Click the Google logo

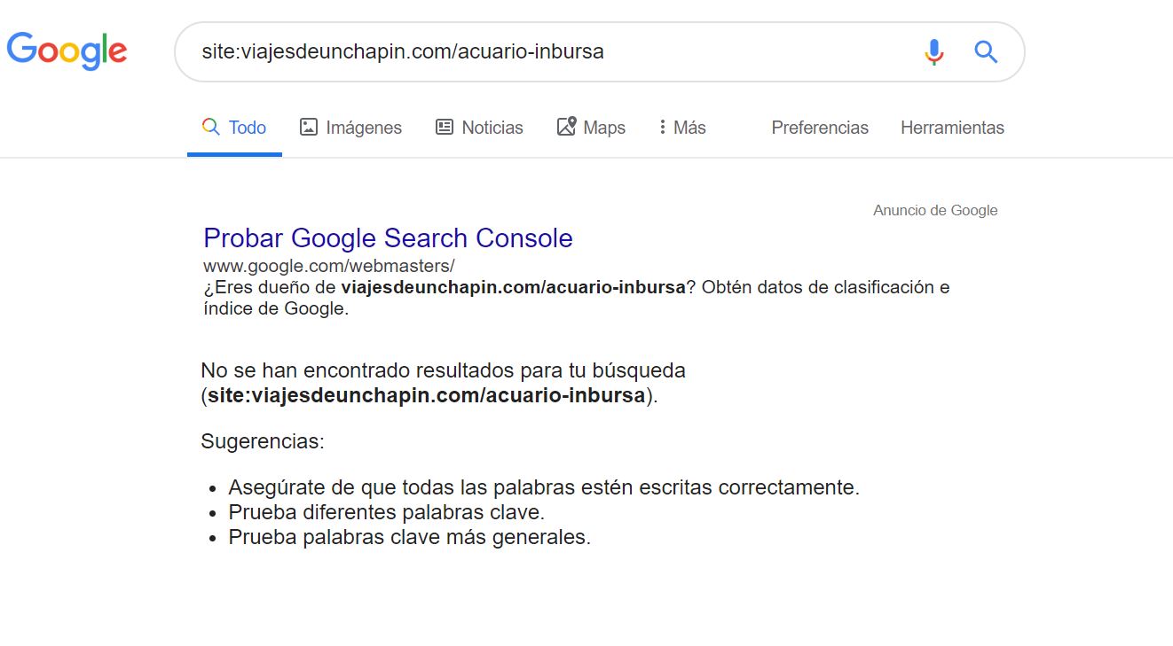coord(67,51)
